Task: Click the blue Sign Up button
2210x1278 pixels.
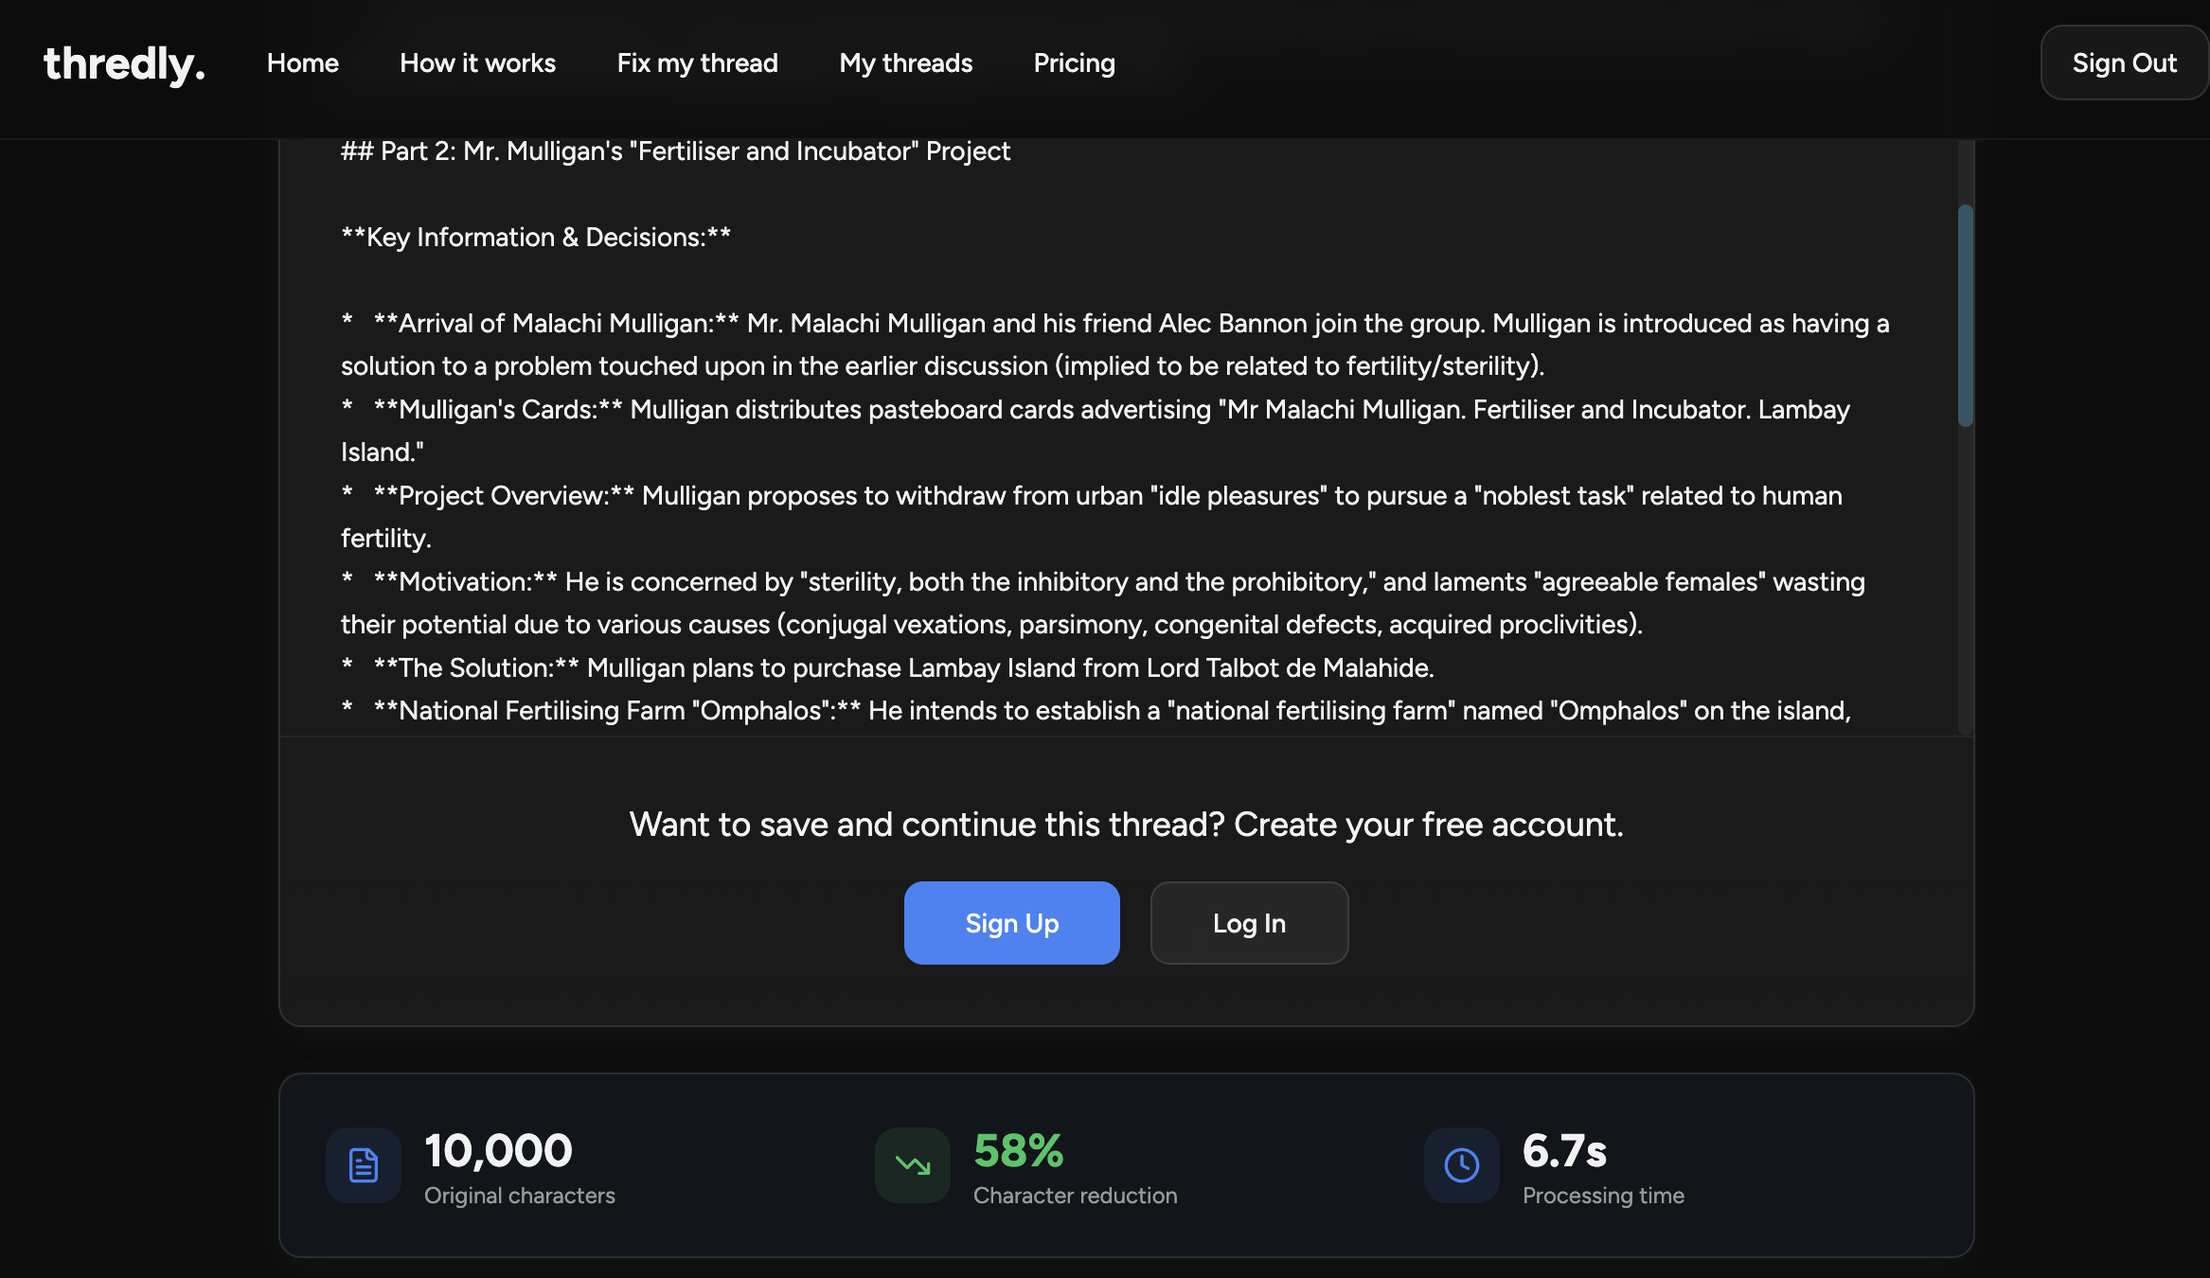Action: (1011, 923)
